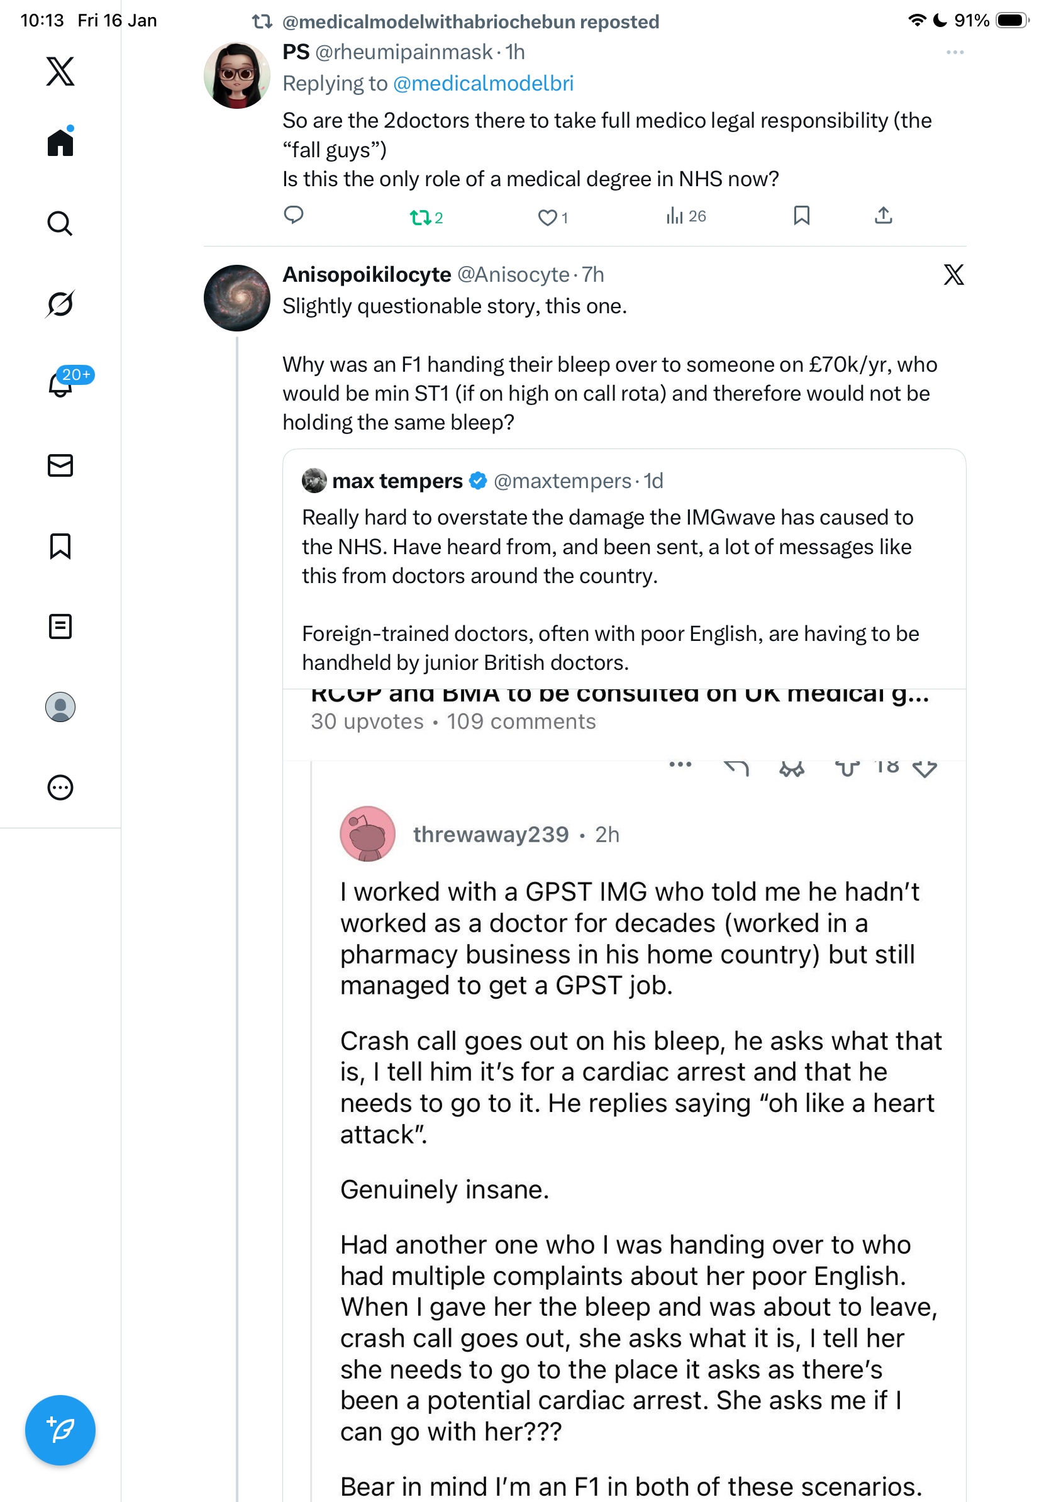The image size is (1049, 1502).
Task: Compose a new post
Action: [x=60, y=1430]
